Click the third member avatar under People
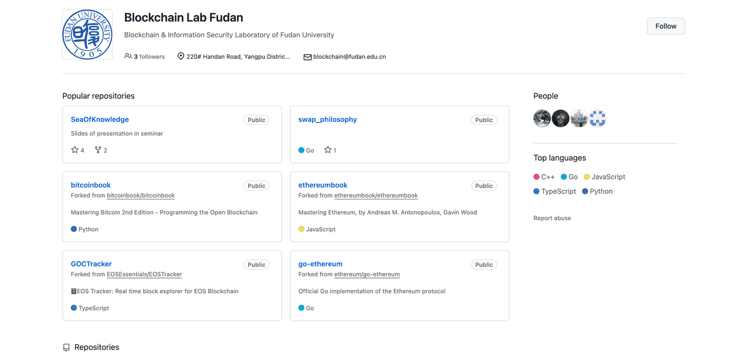 [x=579, y=118]
